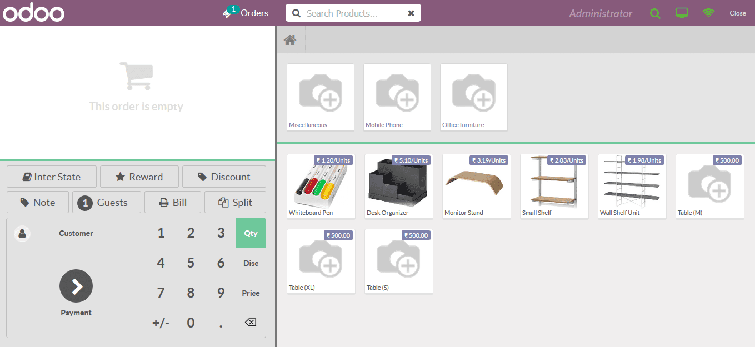Select the Customer assignment row
Image resolution: width=755 pixels, height=347 pixels.
tap(76, 233)
